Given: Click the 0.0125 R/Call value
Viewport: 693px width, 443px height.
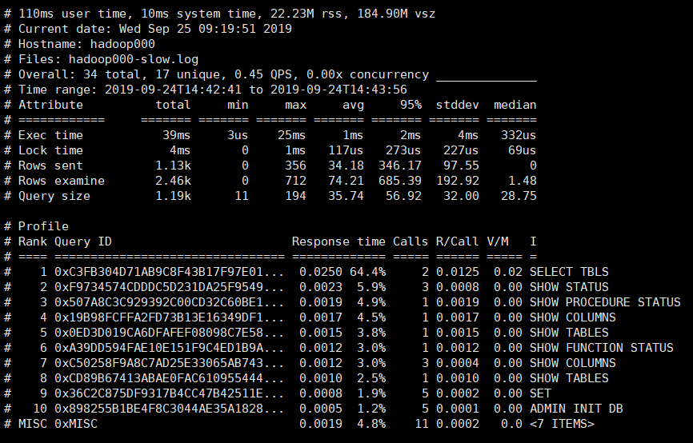Looking at the screenshot, I should coord(458,272).
